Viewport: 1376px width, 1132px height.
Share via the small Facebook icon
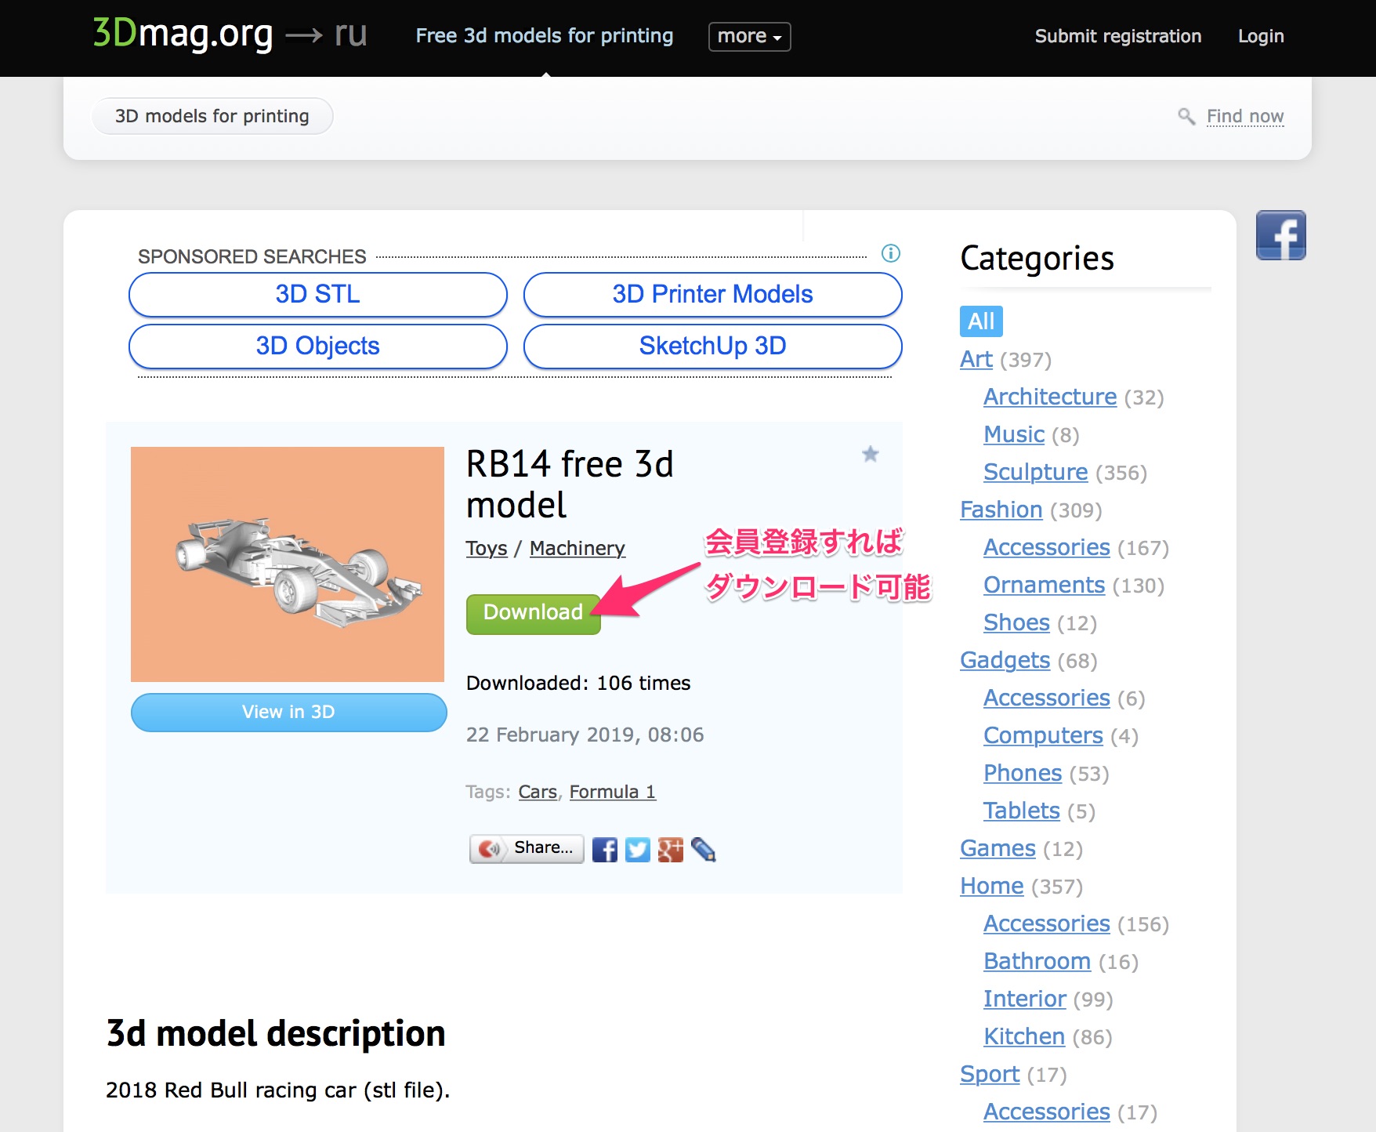[604, 850]
